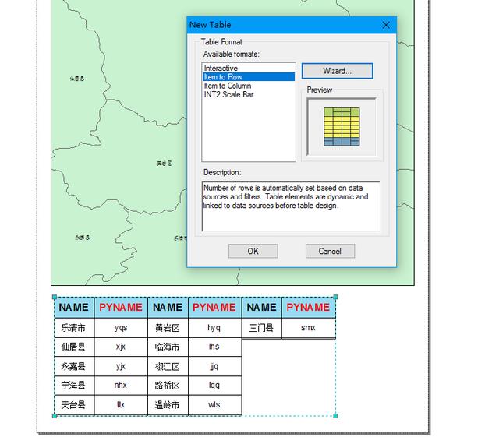Screen dimensions: 499x444
Task: Confirm with the OK button
Action: [253, 251]
